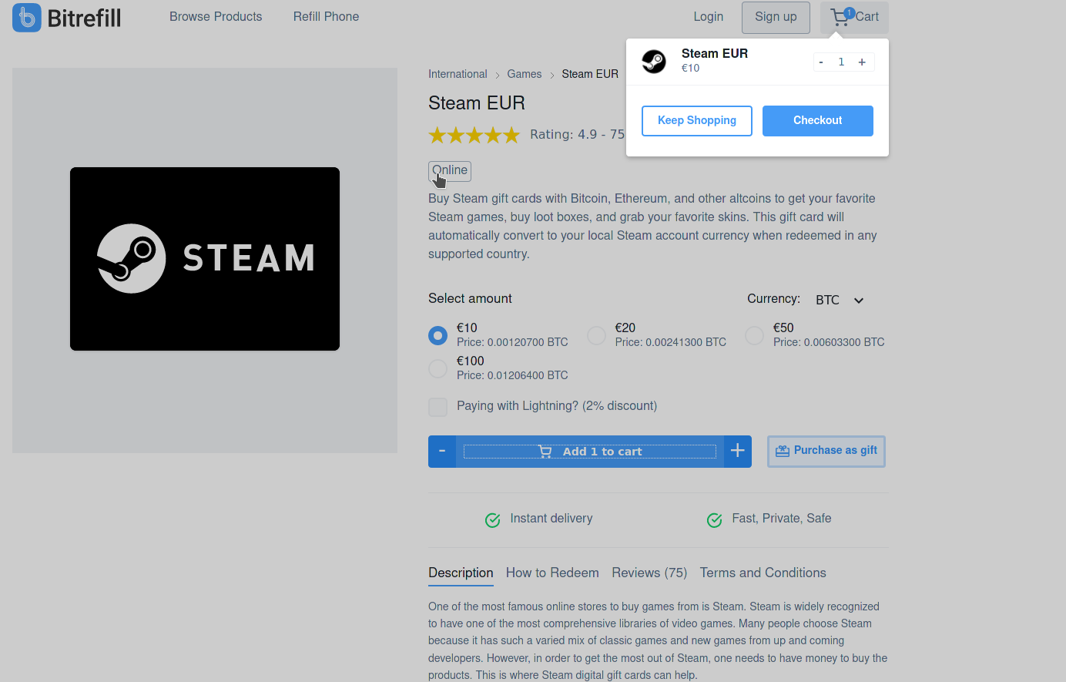1066x682 pixels.
Task: Click the Online tag badge
Action: pyautogui.click(x=450, y=171)
